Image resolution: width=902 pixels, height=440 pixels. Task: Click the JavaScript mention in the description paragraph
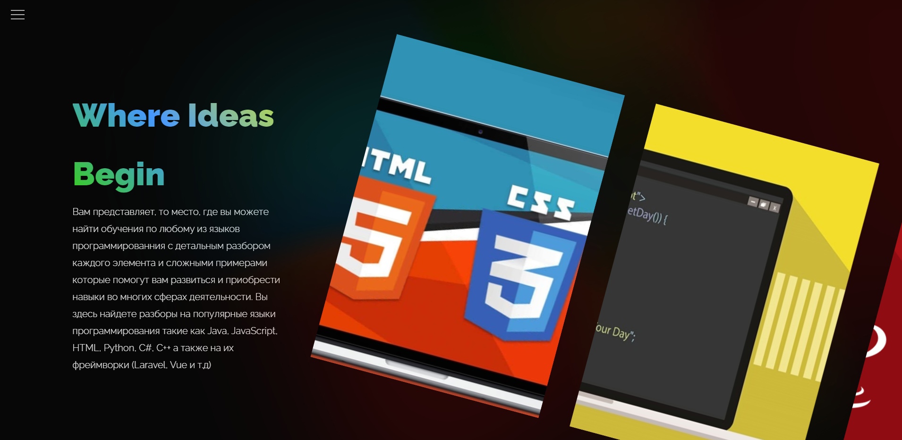(x=253, y=331)
